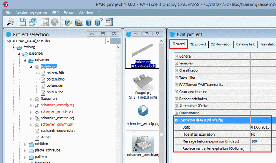
Task: Select bolzen.bmp in the project tree
Action: [56, 79]
